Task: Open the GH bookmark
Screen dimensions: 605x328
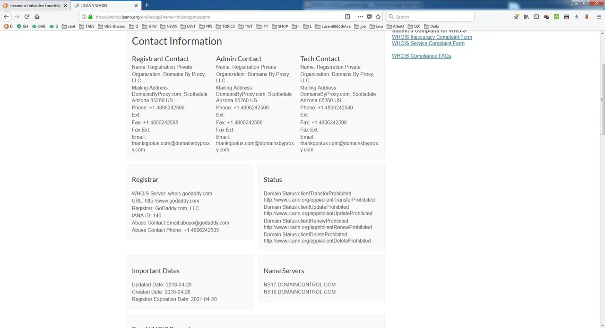Action: (x=22, y=27)
